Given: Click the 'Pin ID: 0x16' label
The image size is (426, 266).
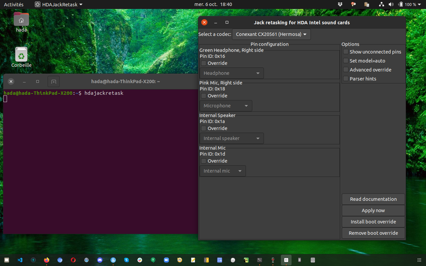Looking at the screenshot, I should tap(212, 56).
